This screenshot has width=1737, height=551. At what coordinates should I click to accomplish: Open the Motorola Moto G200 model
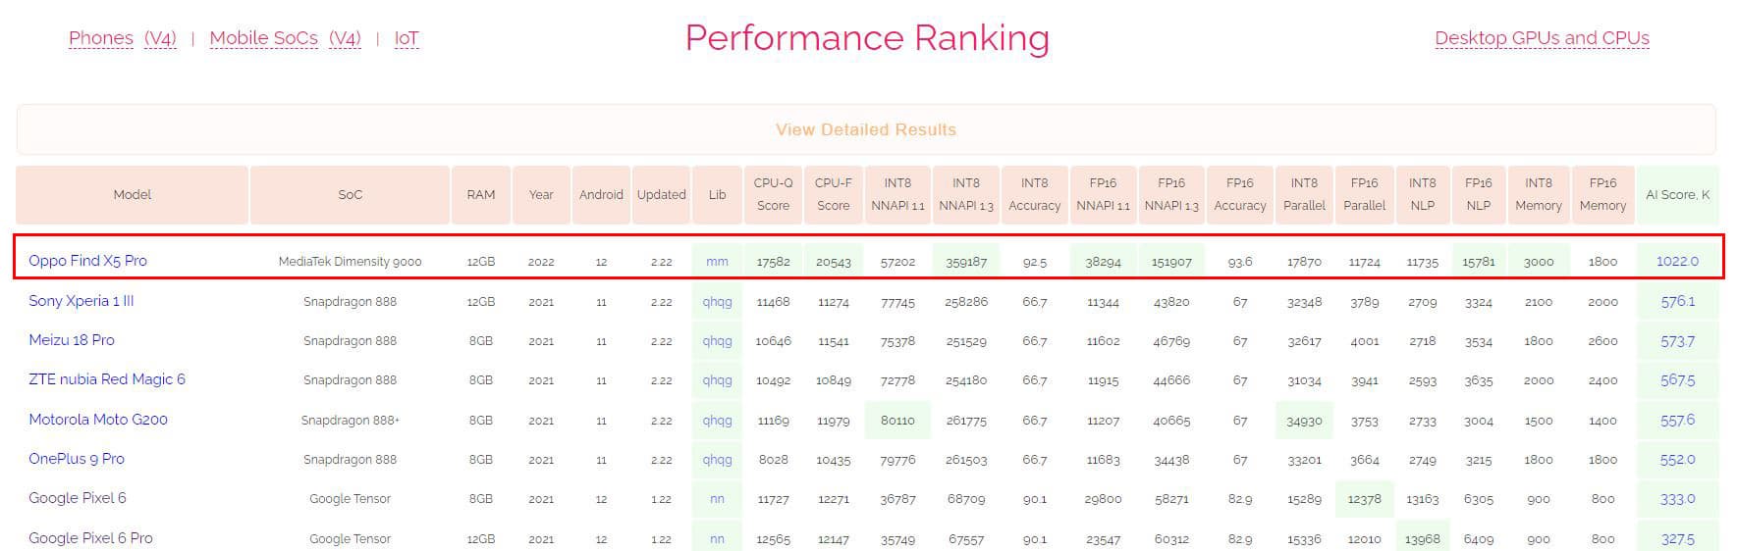[x=98, y=420]
